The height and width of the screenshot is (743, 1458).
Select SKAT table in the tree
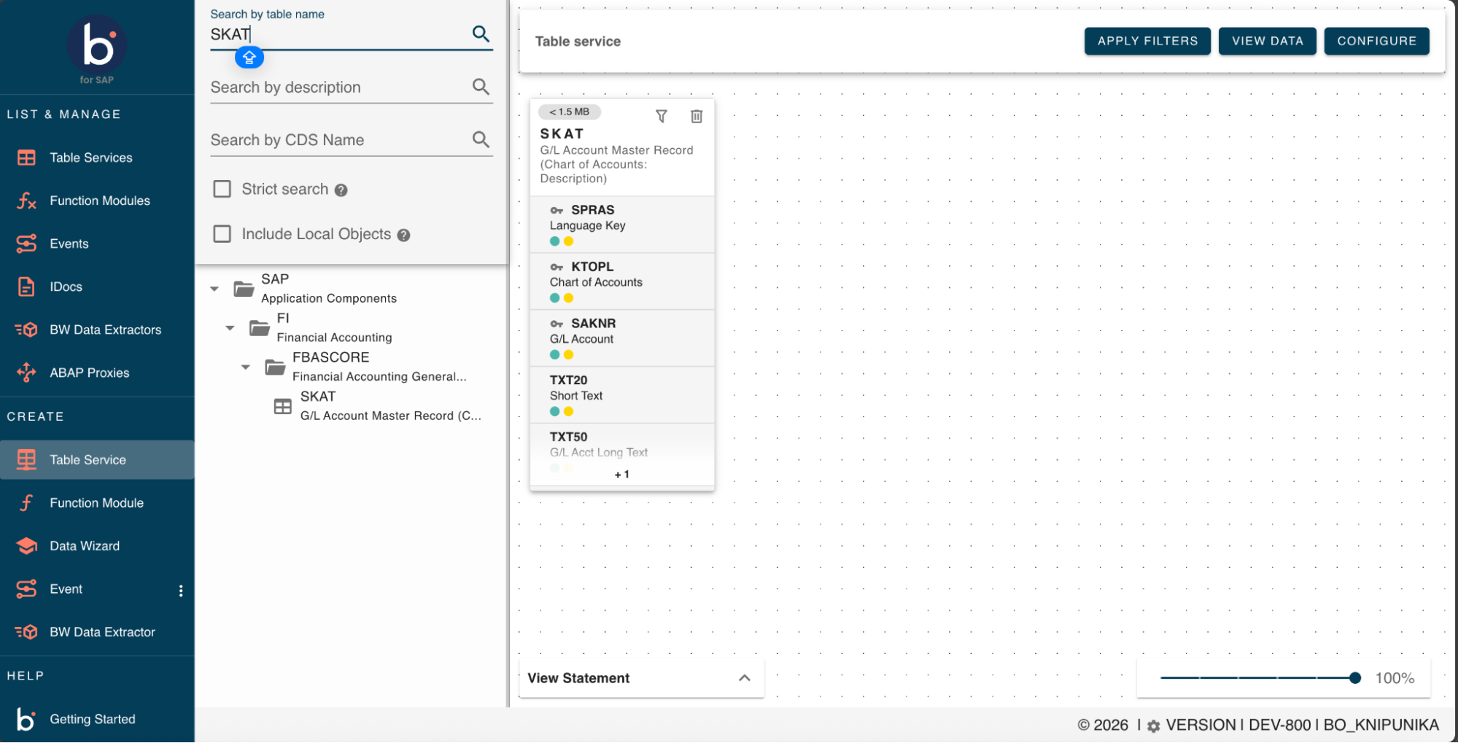click(318, 397)
